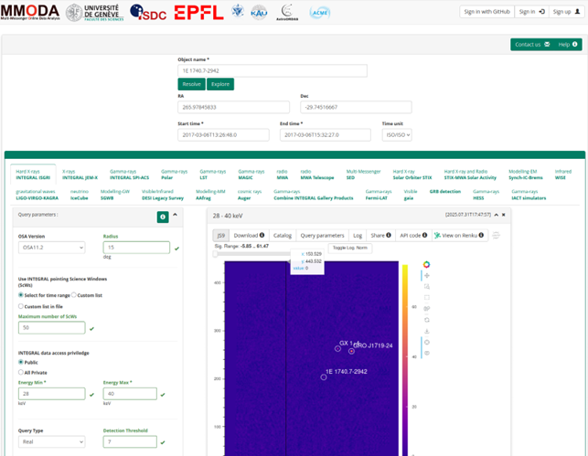Open the Time unit dropdown
The width and height of the screenshot is (588, 456).
pyautogui.click(x=396, y=134)
